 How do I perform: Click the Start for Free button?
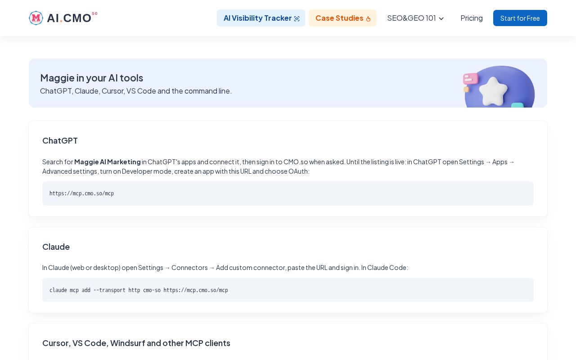(x=520, y=18)
